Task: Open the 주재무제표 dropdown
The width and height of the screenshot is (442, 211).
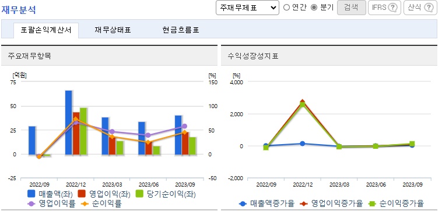Action: pos(247,8)
